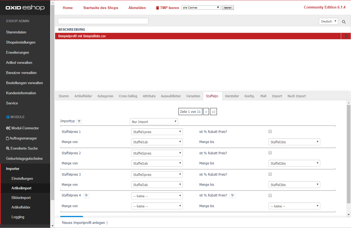351x228 pixels.
Task: Delete the Beispielprofil row via its trash icon
Action: click(x=346, y=36)
